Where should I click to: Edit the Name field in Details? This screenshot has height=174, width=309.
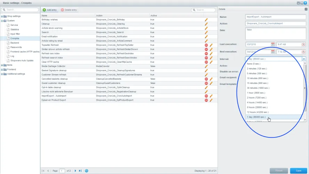click(276, 17)
